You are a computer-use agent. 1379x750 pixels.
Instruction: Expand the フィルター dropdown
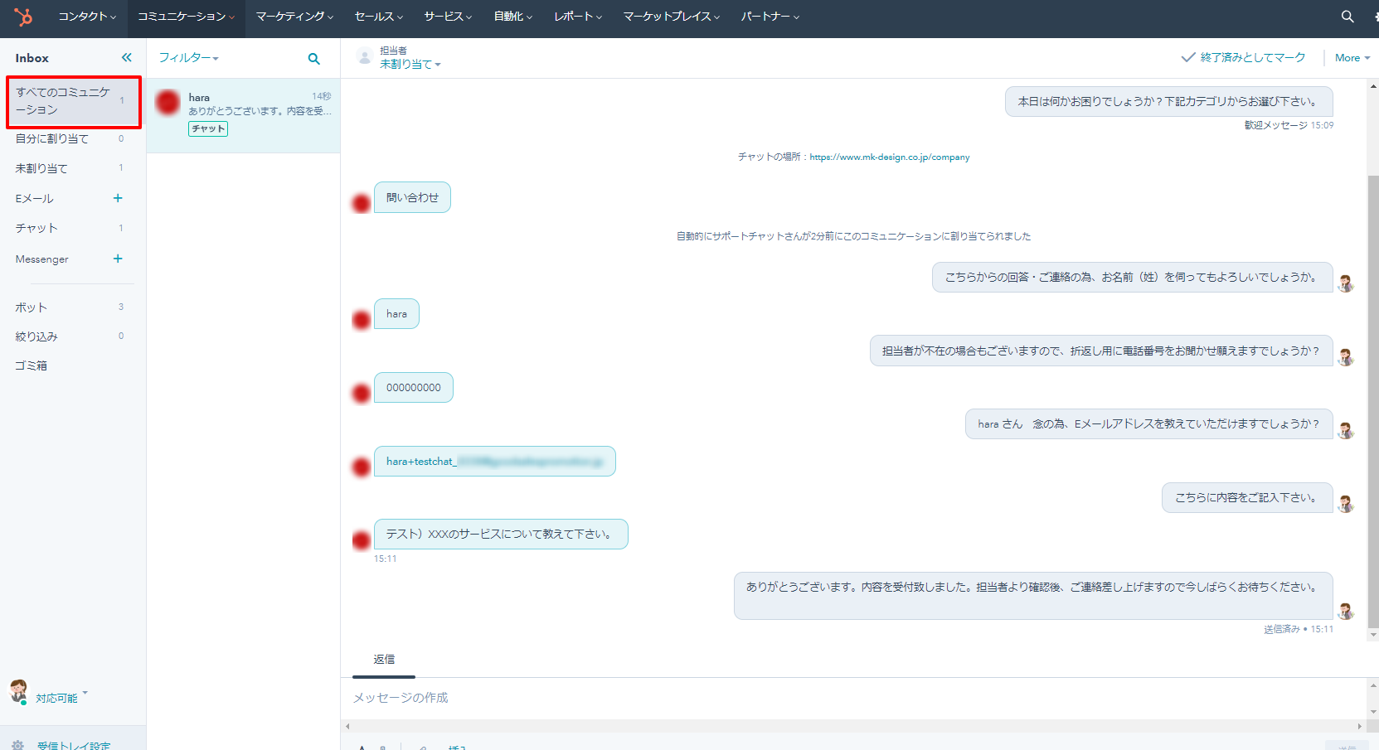[x=188, y=58]
